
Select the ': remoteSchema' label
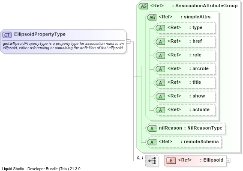(200, 142)
